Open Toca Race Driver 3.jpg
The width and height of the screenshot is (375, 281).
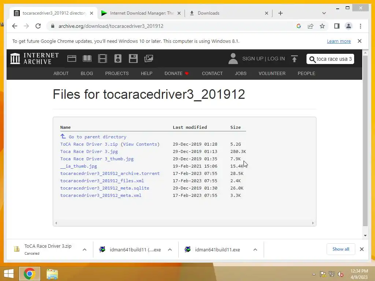(89, 151)
